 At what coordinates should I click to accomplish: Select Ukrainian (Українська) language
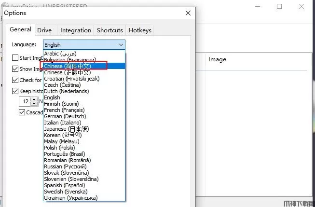tap(84, 198)
